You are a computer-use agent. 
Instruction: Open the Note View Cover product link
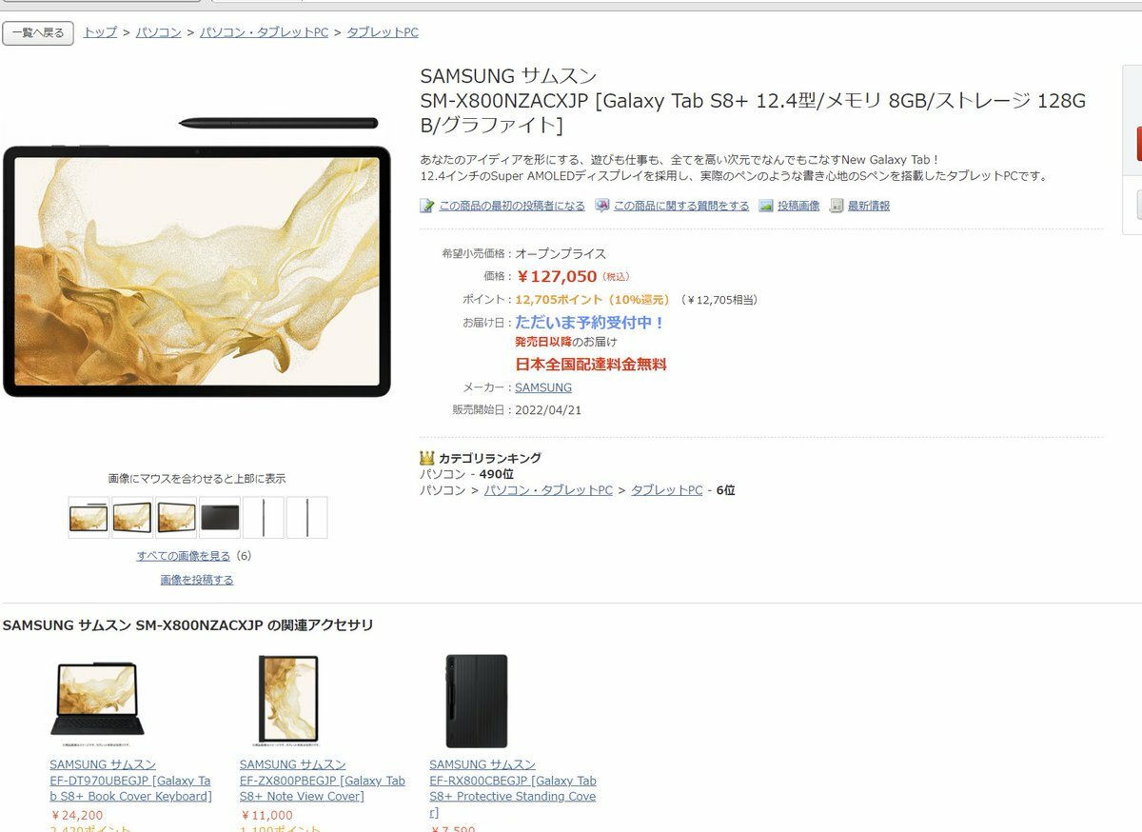point(323,781)
